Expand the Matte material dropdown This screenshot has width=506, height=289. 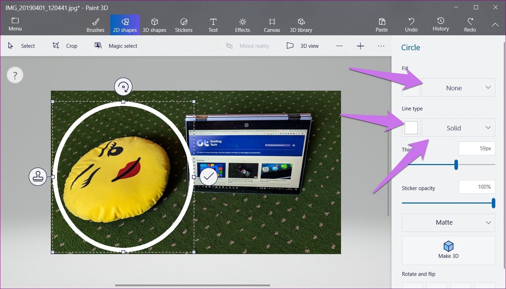tap(449, 222)
